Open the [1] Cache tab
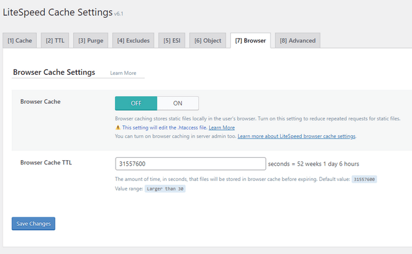 point(20,40)
